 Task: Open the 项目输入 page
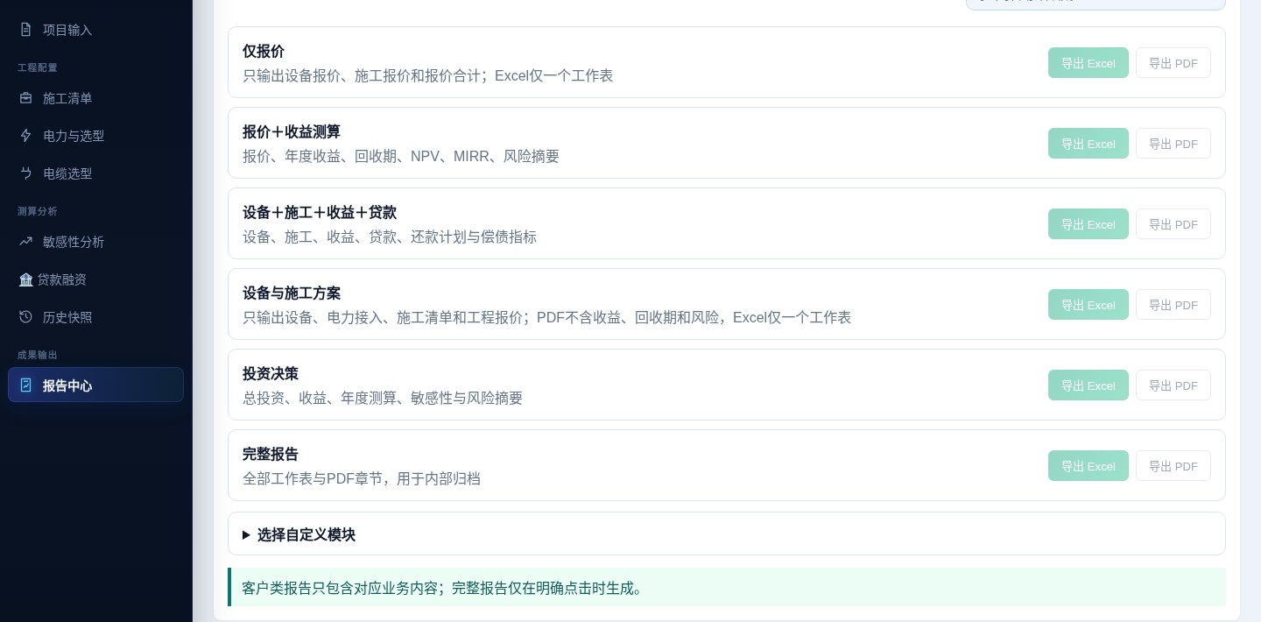pyautogui.click(x=96, y=30)
